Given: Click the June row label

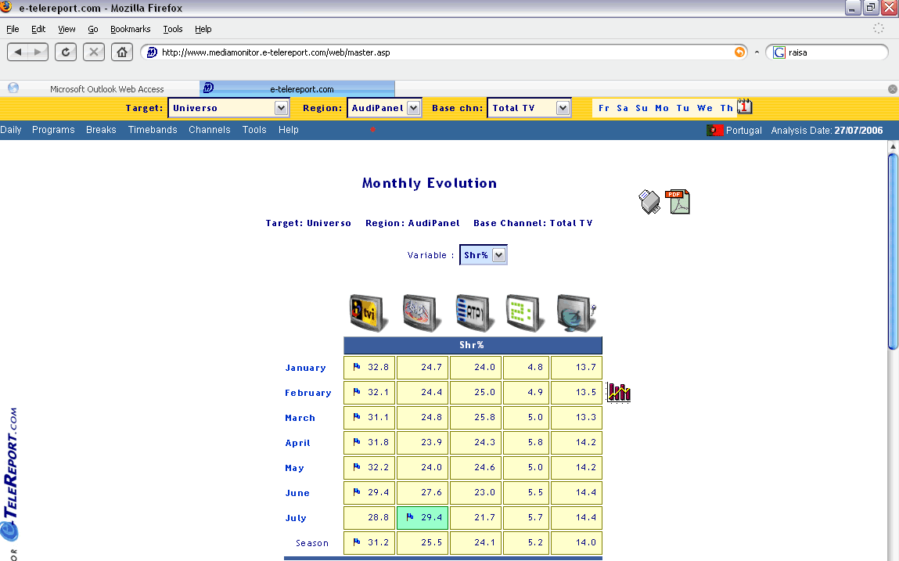Looking at the screenshot, I should point(297,493).
